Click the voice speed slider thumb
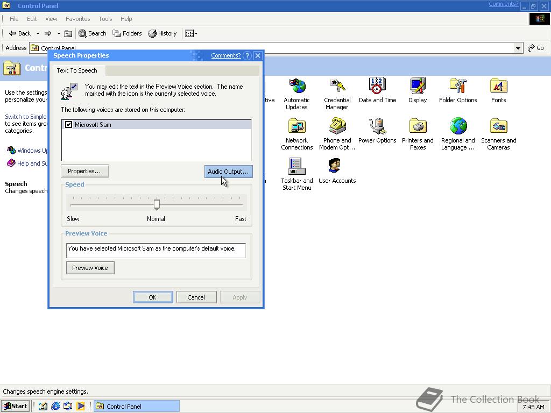The width and height of the screenshot is (551, 413). (x=157, y=204)
